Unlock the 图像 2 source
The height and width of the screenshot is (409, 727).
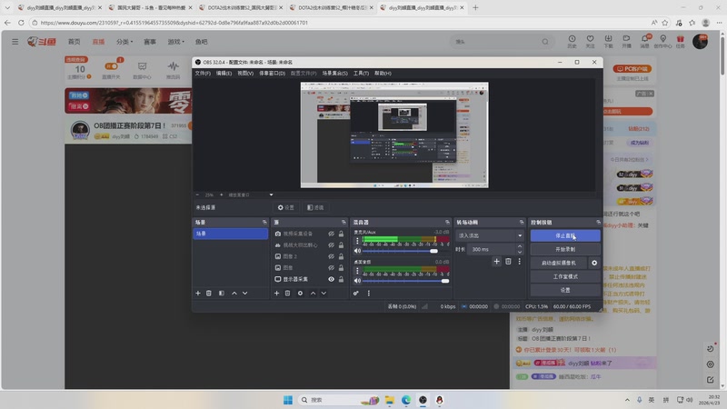point(342,256)
